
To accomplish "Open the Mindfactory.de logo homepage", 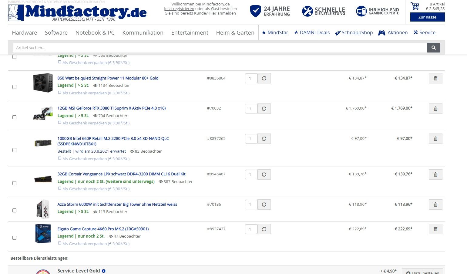I will coord(77,12).
